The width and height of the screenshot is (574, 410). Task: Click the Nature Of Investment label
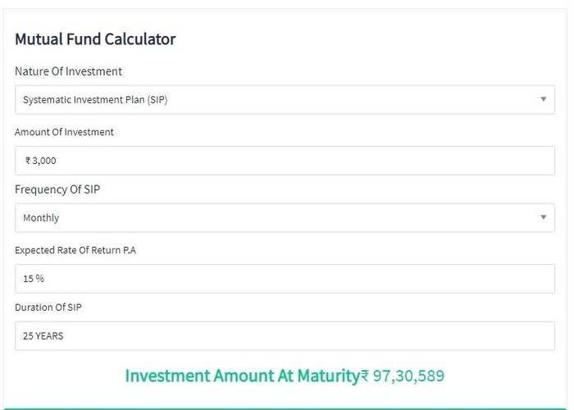pyautogui.click(x=68, y=71)
